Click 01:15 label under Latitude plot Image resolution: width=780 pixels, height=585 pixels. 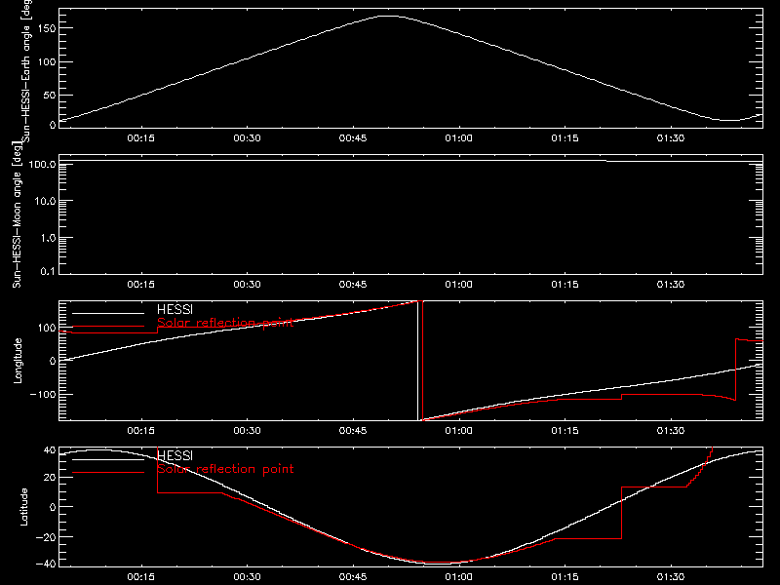(565, 576)
